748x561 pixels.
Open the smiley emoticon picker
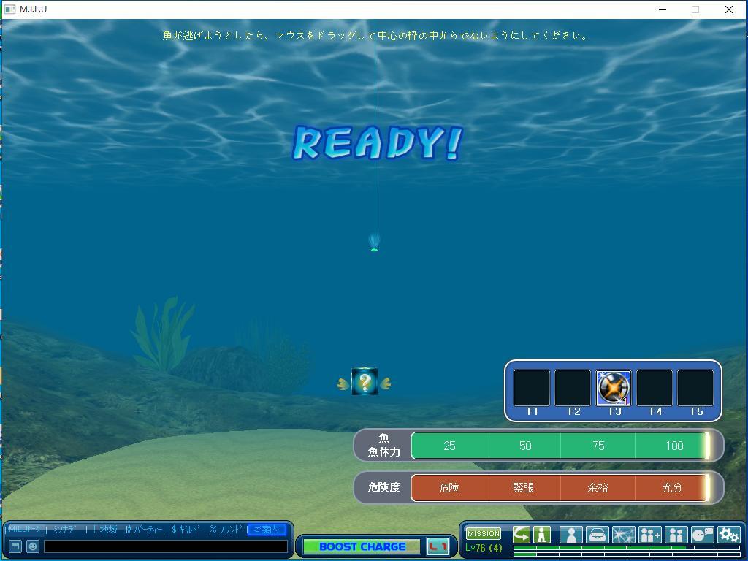tap(33, 546)
